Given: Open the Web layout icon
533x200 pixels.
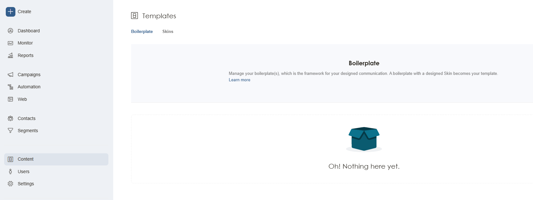Looking at the screenshot, I should tap(11, 99).
